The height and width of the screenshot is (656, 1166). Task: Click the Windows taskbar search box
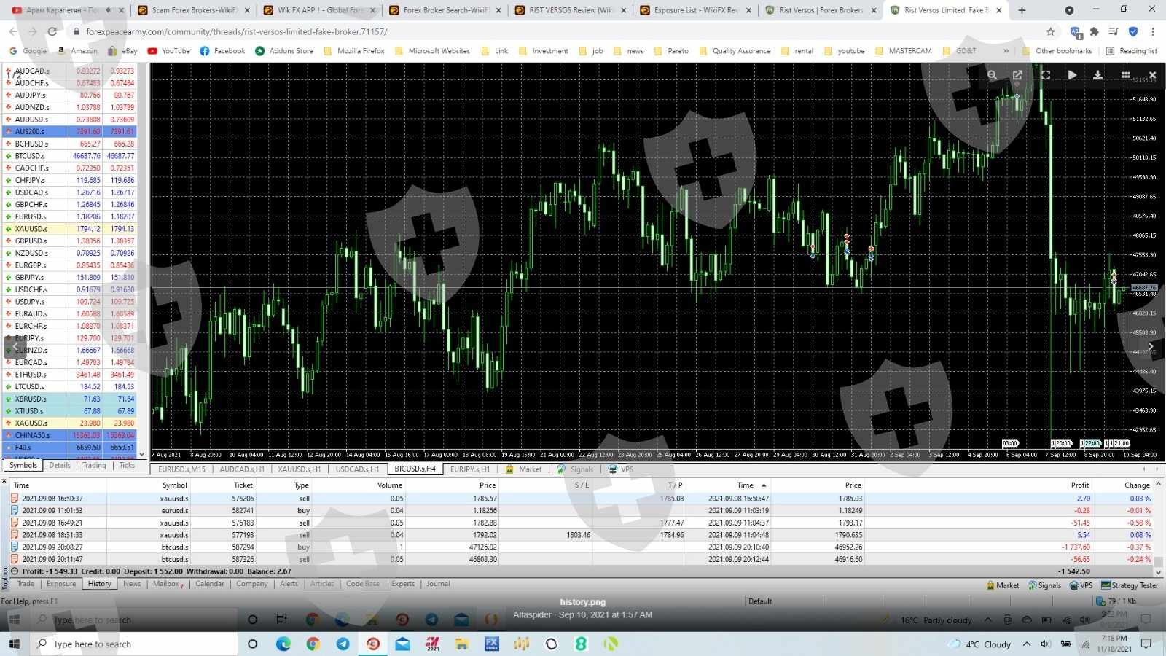pos(134,644)
